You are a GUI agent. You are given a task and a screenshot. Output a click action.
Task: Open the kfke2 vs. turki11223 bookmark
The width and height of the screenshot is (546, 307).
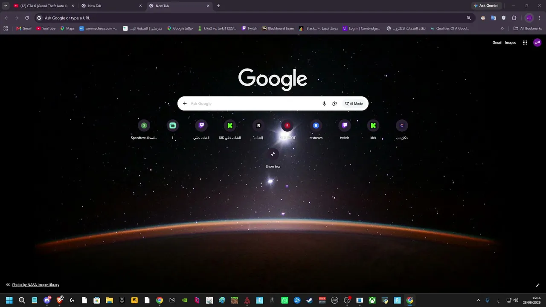218,29
